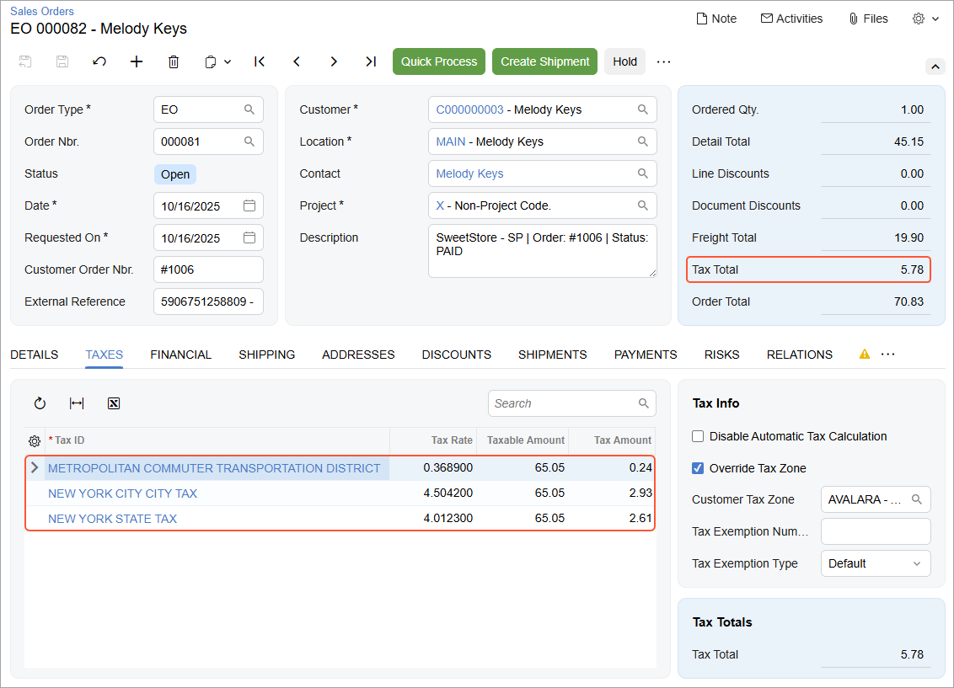Open the Date calendar picker

coord(249,205)
